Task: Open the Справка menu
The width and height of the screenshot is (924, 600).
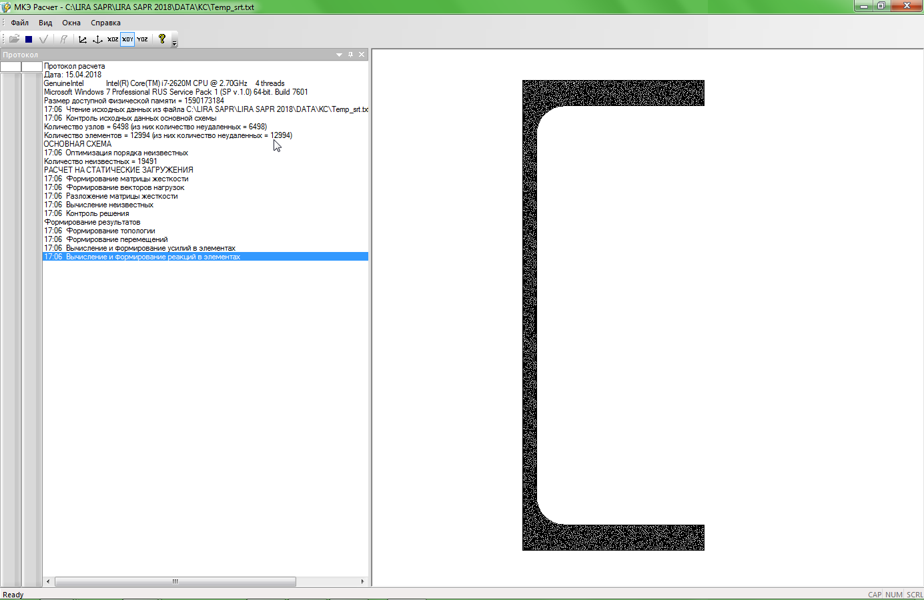Action: [x=105, y=23]
